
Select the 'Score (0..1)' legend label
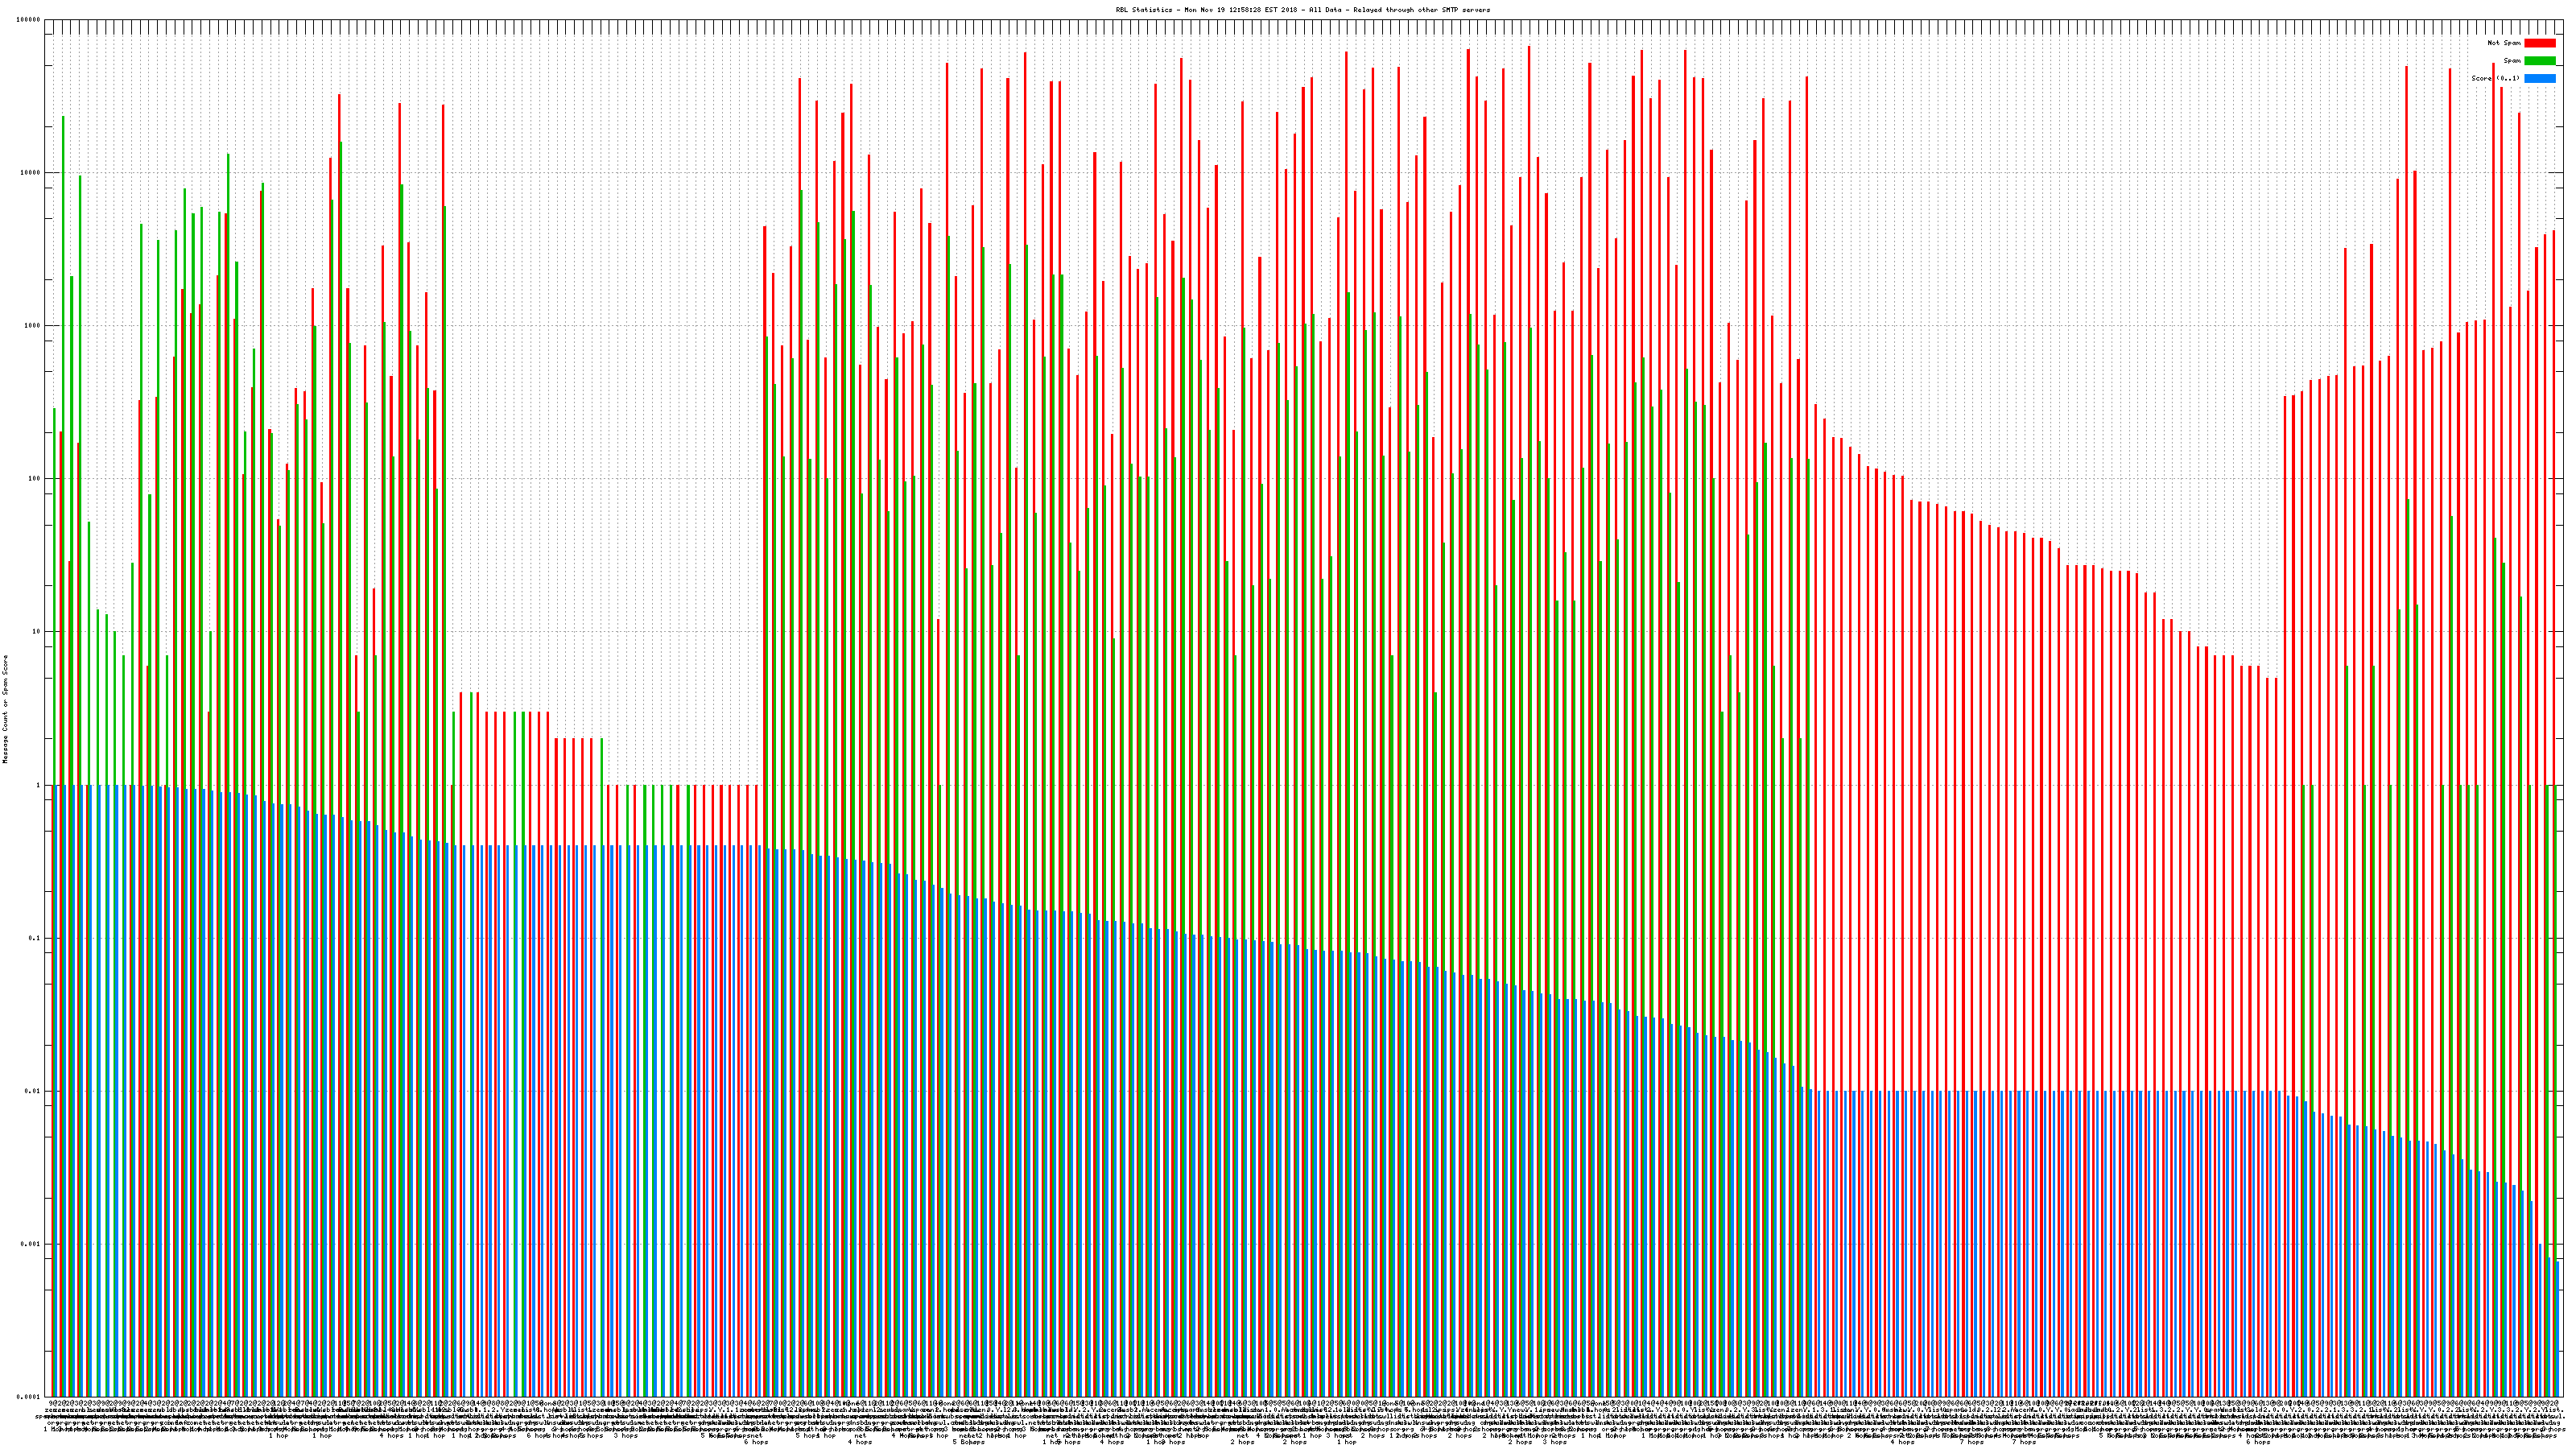point(2495,78)
